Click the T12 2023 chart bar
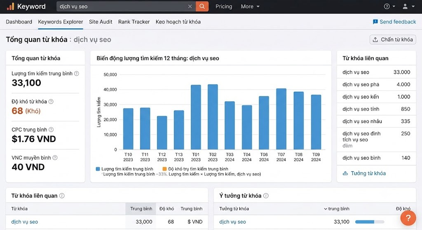Viewport: 422px width, 230px height. click(x=162, y=133)
